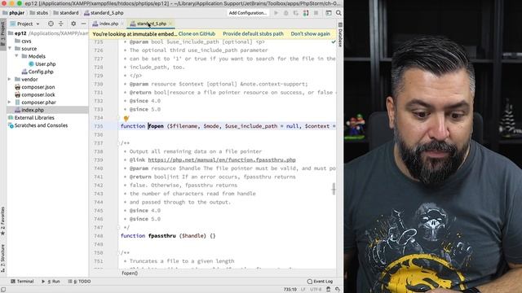
Task: Fold the doc comment at line 750
Action: (x=118, y=253)
